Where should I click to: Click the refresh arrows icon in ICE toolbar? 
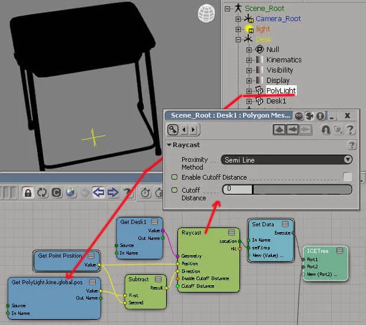42,193
